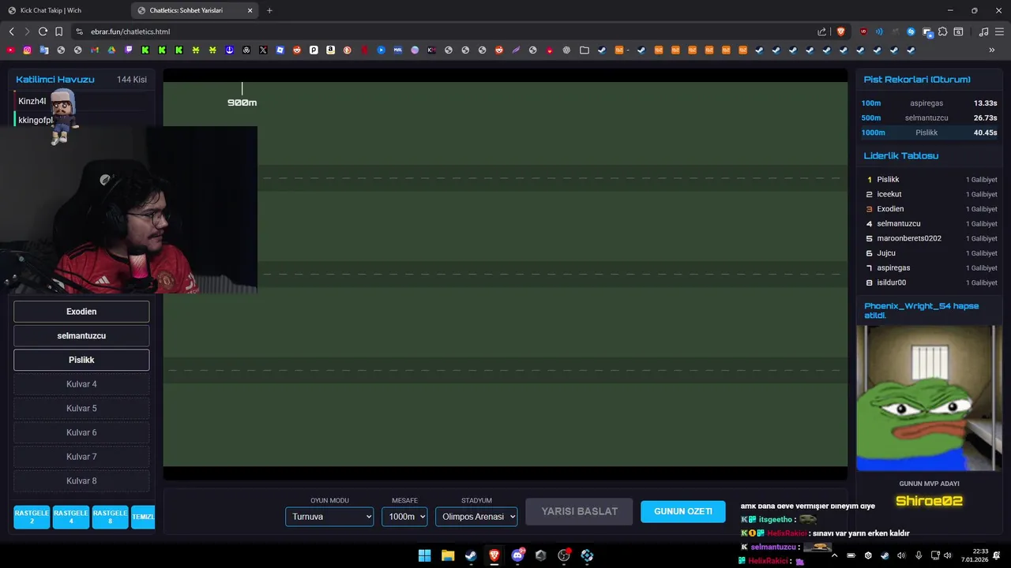This screenshot has width=1011, height=568.
Task: Click the empty Kulvar 6 slot
Action: point(81,432)
